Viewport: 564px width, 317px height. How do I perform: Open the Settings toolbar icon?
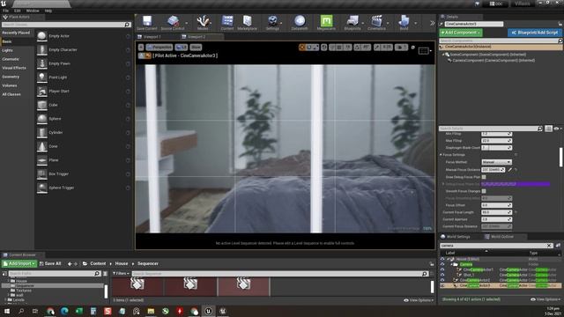point(272,21)
